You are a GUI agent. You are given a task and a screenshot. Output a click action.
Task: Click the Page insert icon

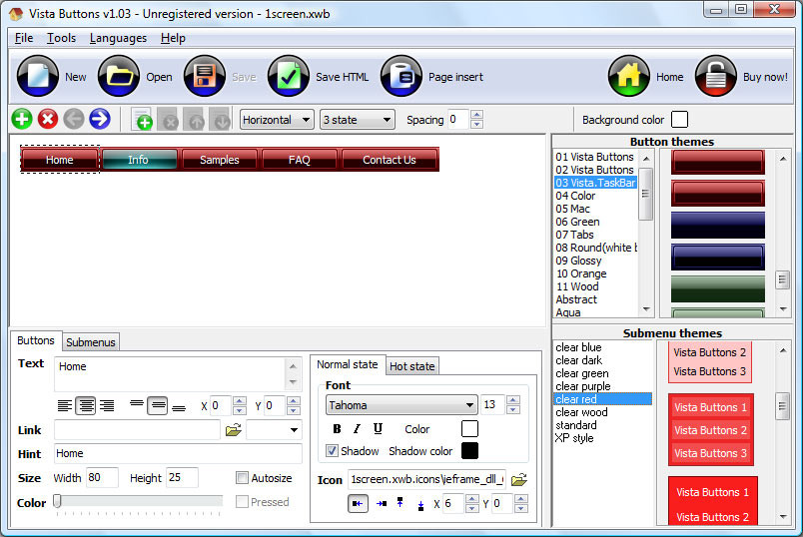click(x=401, y=76)
